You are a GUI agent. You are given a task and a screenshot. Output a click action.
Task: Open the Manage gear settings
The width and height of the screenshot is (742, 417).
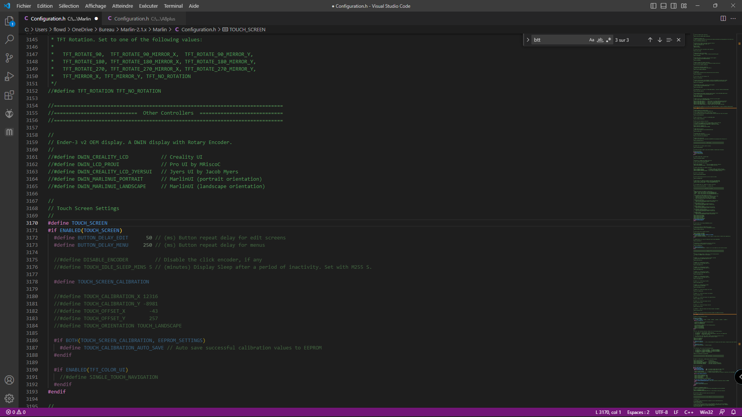[9, 398]
